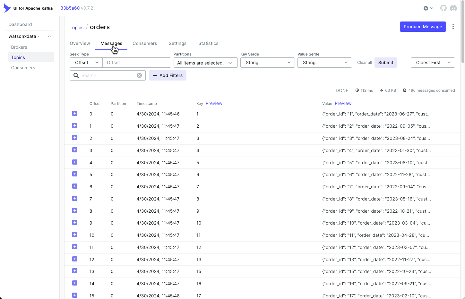The height and width of the screenshot is (299, 465).
Task: Switch to the Messages tab
Action: tap(111, 43)
